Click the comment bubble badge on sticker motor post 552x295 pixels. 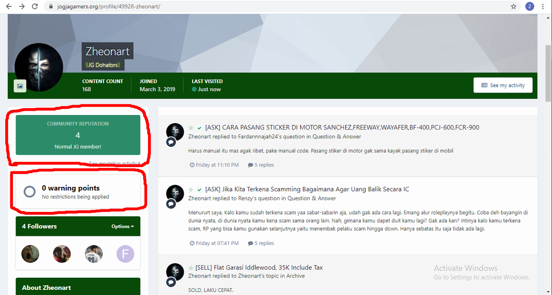171,142
